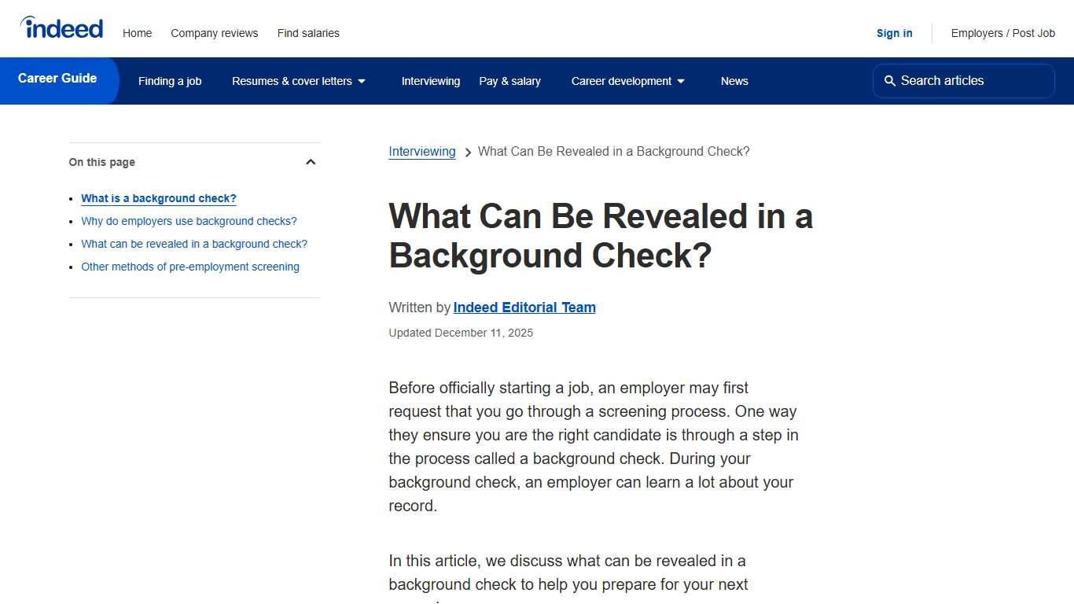
Task: Open Other methods of pre-employment screening
Action: [x=189, y=267]
